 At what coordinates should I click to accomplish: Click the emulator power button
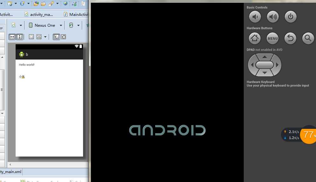[291, 17]
